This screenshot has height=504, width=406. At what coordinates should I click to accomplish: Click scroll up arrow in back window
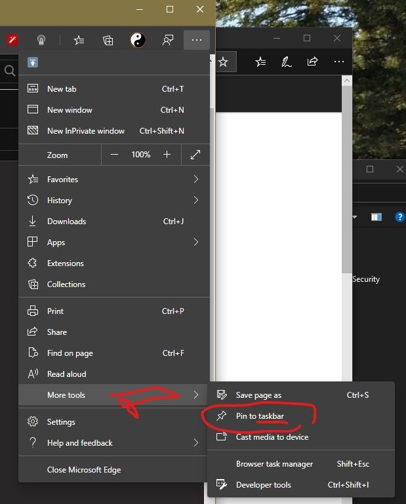pos(347,81)
